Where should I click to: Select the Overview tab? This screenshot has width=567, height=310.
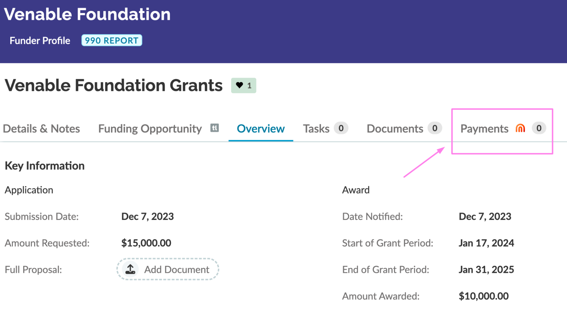tap(260, 129)
